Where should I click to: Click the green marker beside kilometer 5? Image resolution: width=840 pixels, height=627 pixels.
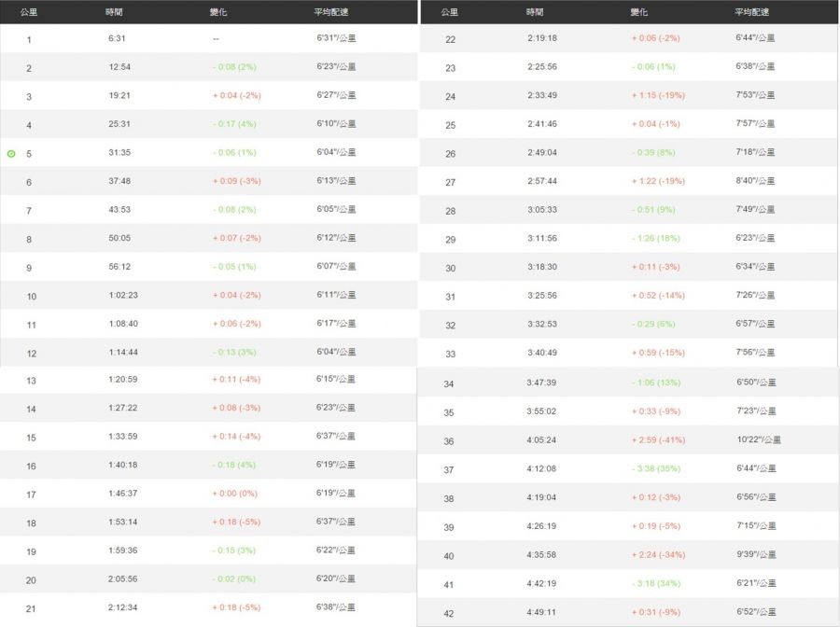pos(11,153)
